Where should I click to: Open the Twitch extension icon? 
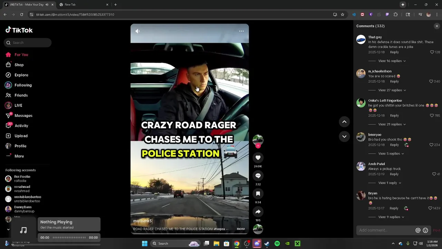[387, 15]
